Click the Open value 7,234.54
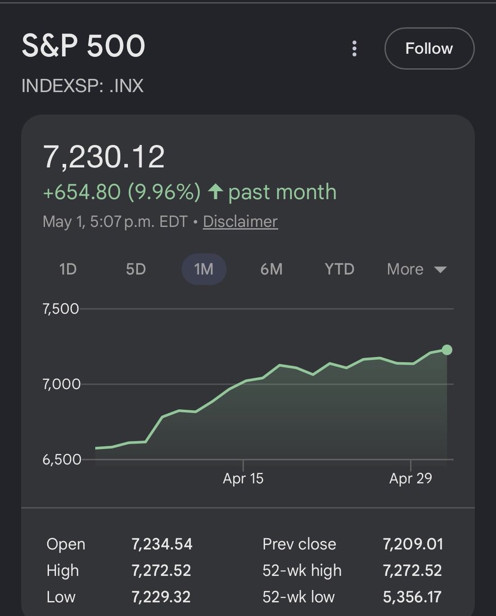Viewport: 496px width, 616px height. [162, 544]
